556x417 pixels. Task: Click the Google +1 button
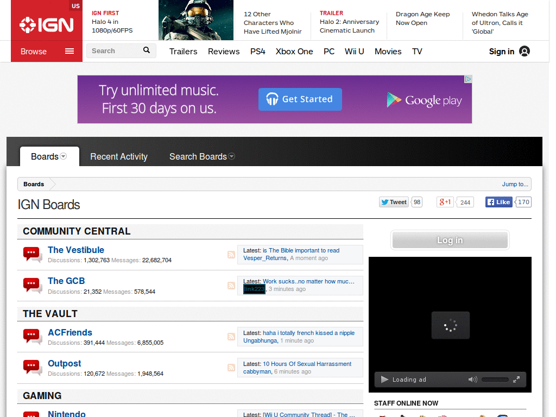pyautogui.click(x=445, y=202)
